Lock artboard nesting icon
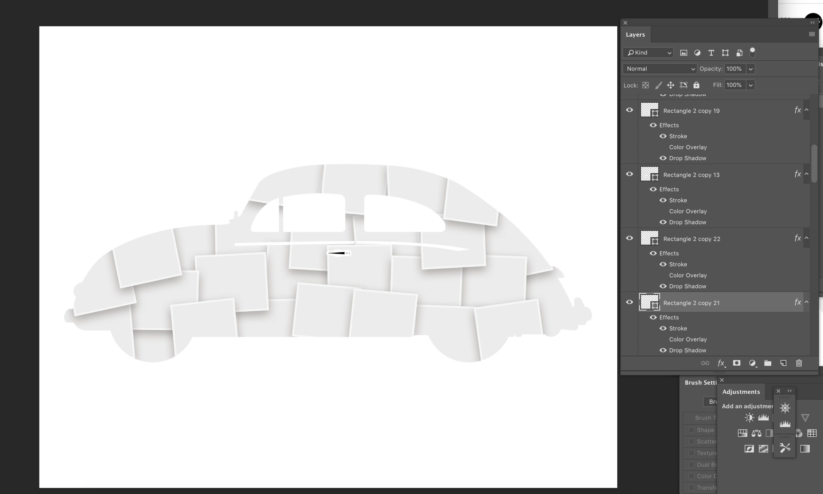The image size is (823, 494). 683,85
